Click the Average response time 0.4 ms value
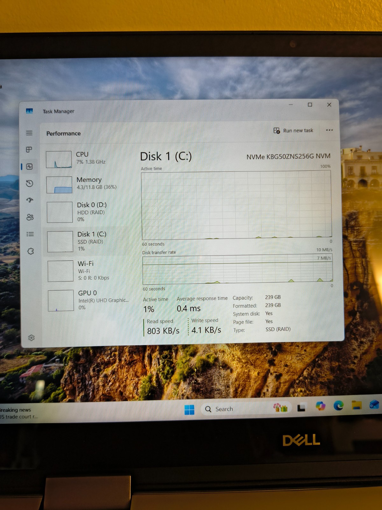The width and height of the screenshot is (382, 510). point(188,309)
